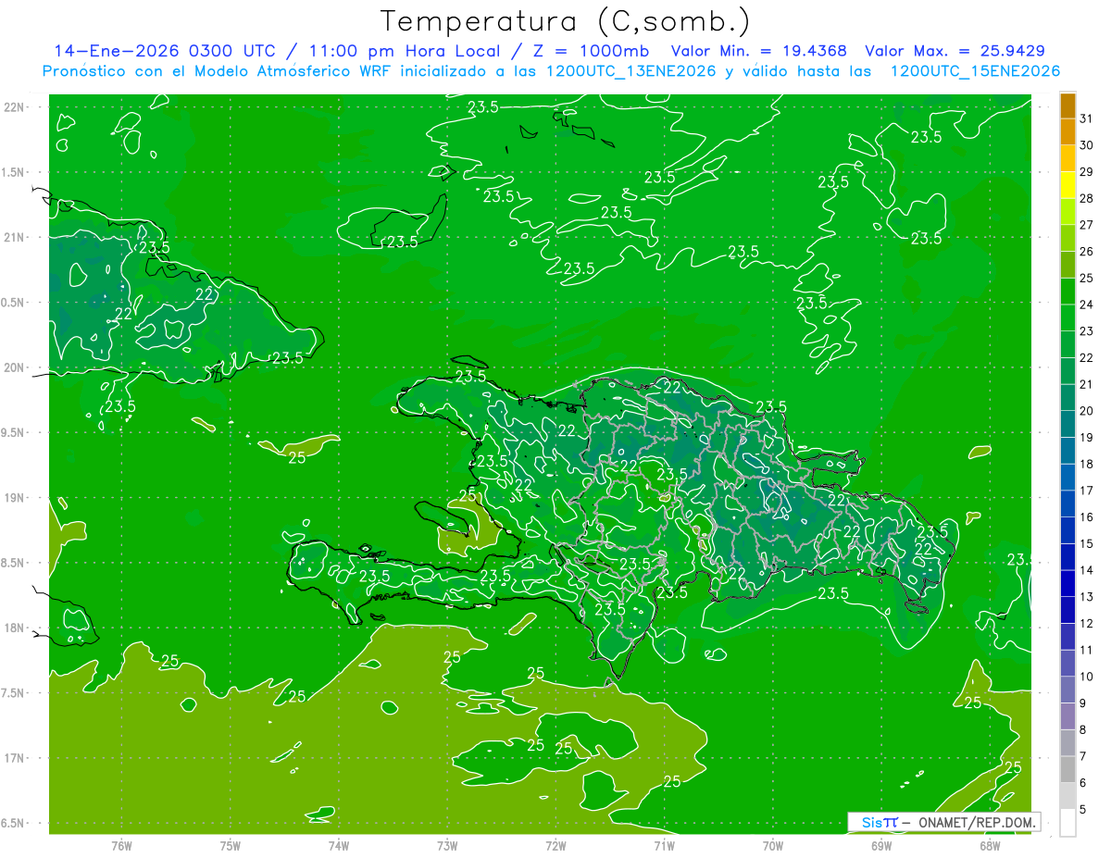Click the gray colorbar segment between 6 and 7
The width and height of the screenshot is (1111, 858).
tap(1067, 769)
